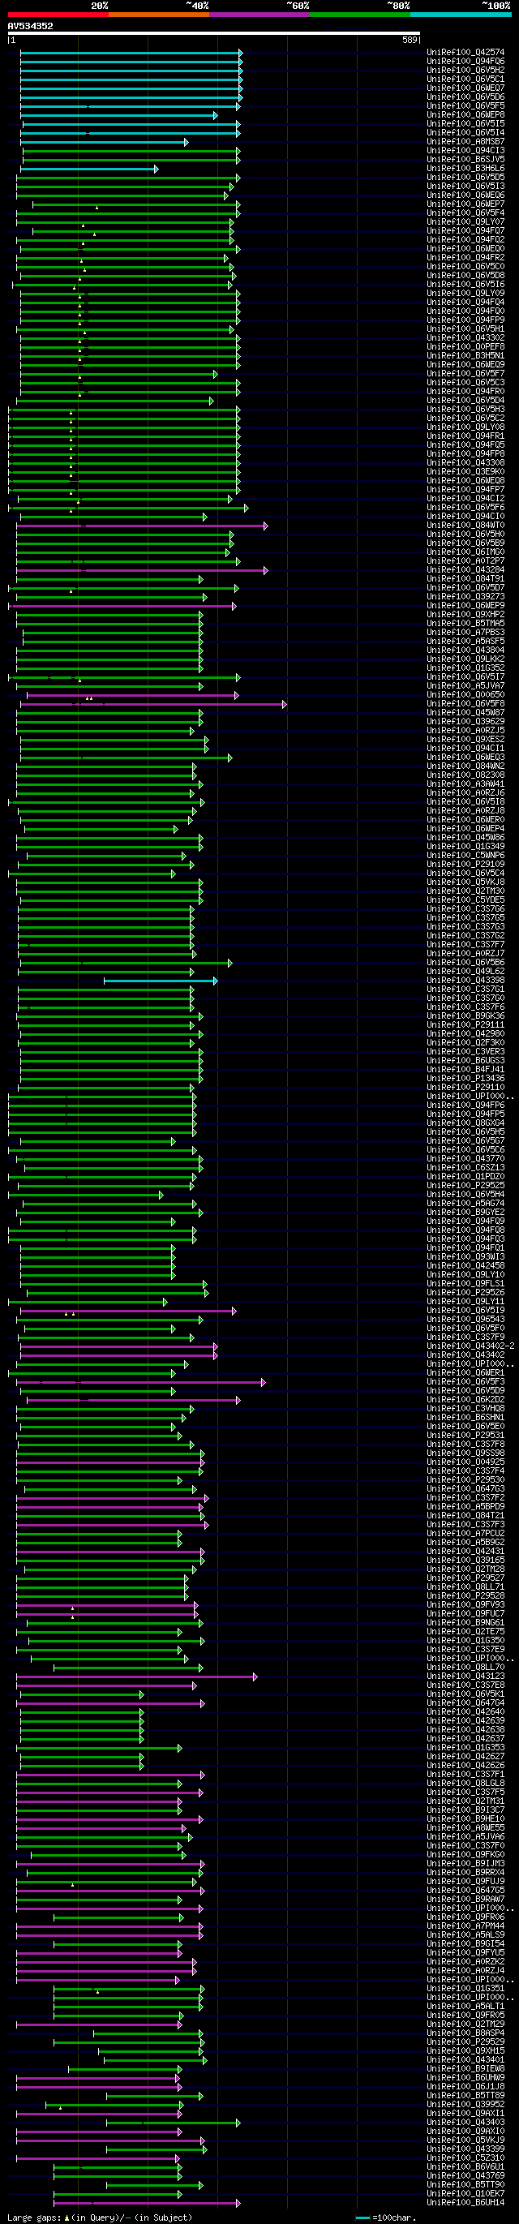Click the orange ~40% legend color bar
This screenshot has width=519, height=2224.
pyautogui.click(x=159, y=14)
